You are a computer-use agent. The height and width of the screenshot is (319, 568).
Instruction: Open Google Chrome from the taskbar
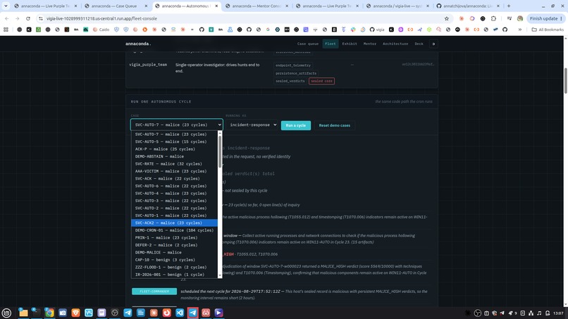coord(49,313)
